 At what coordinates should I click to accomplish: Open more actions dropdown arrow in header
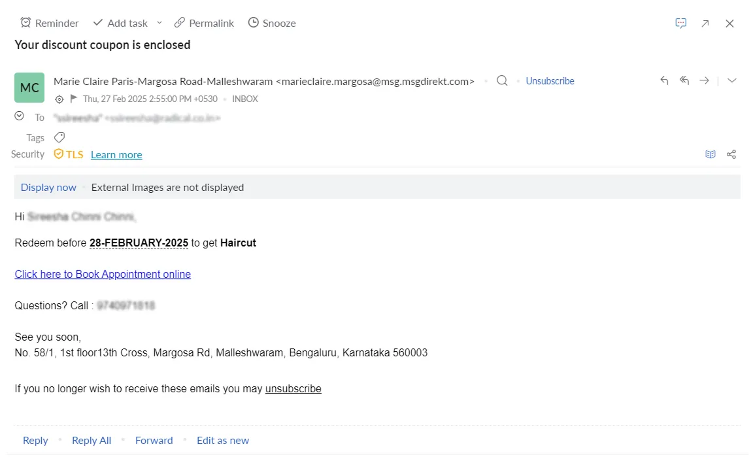tap(732, 80)
